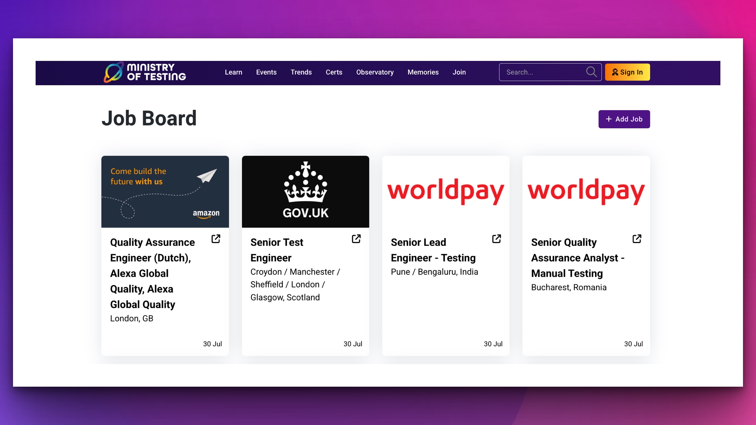The image size is (756, 425).
Task: Click the 30 Jul date on Manual Testing card
Action: pyautogui.click(x=633, y=344)
